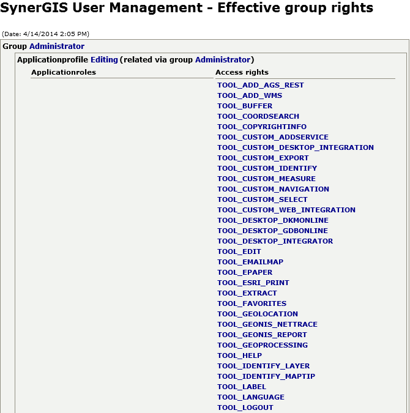Open TOOL_GEOLOCATION access right
This screenshot has width=410, height=413.
[x=258, y=314]
